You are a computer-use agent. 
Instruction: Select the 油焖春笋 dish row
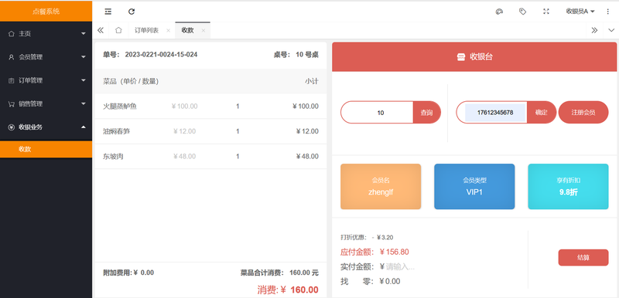tap(210, 131)
